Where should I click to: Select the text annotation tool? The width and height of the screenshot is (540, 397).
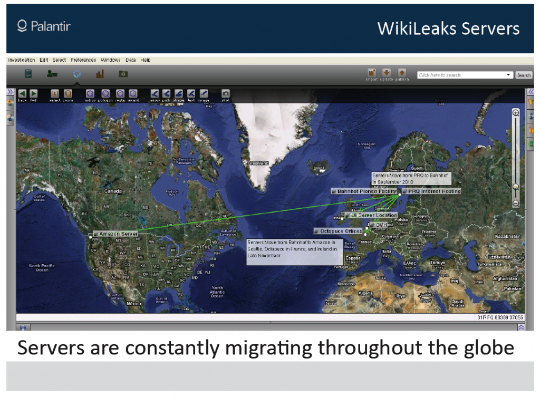pos(190,93)
